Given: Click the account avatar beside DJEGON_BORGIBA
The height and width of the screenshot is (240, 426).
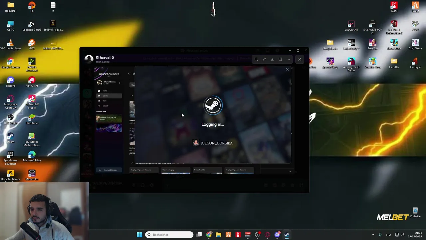Looking at the screenshot, I should pyautogui.click(x=196, y=143).
